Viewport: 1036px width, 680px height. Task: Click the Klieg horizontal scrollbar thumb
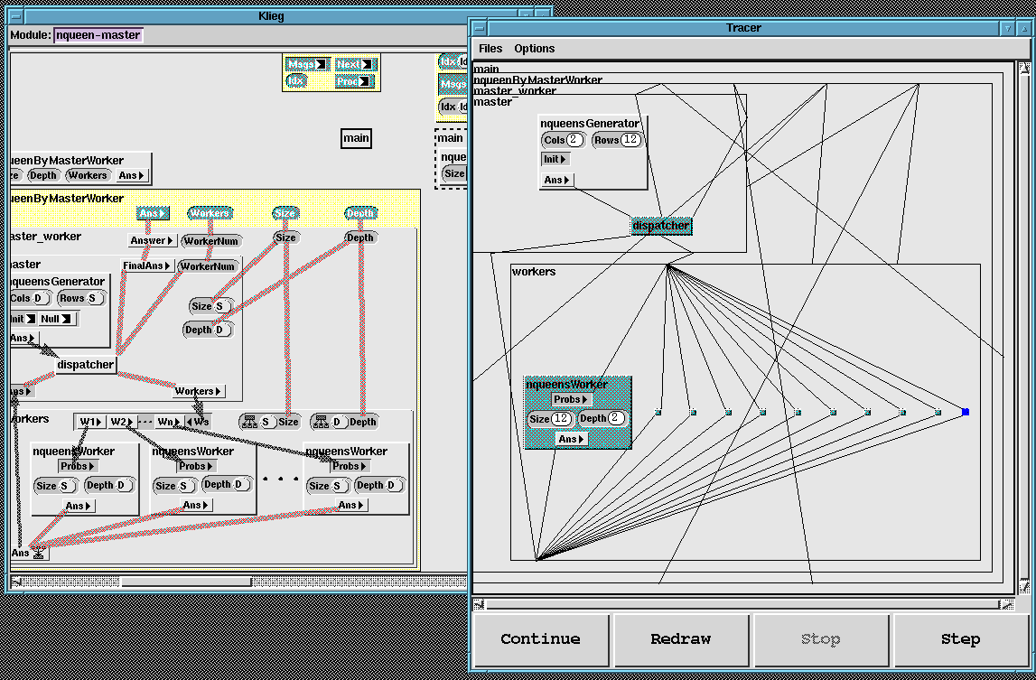(186, 582)
